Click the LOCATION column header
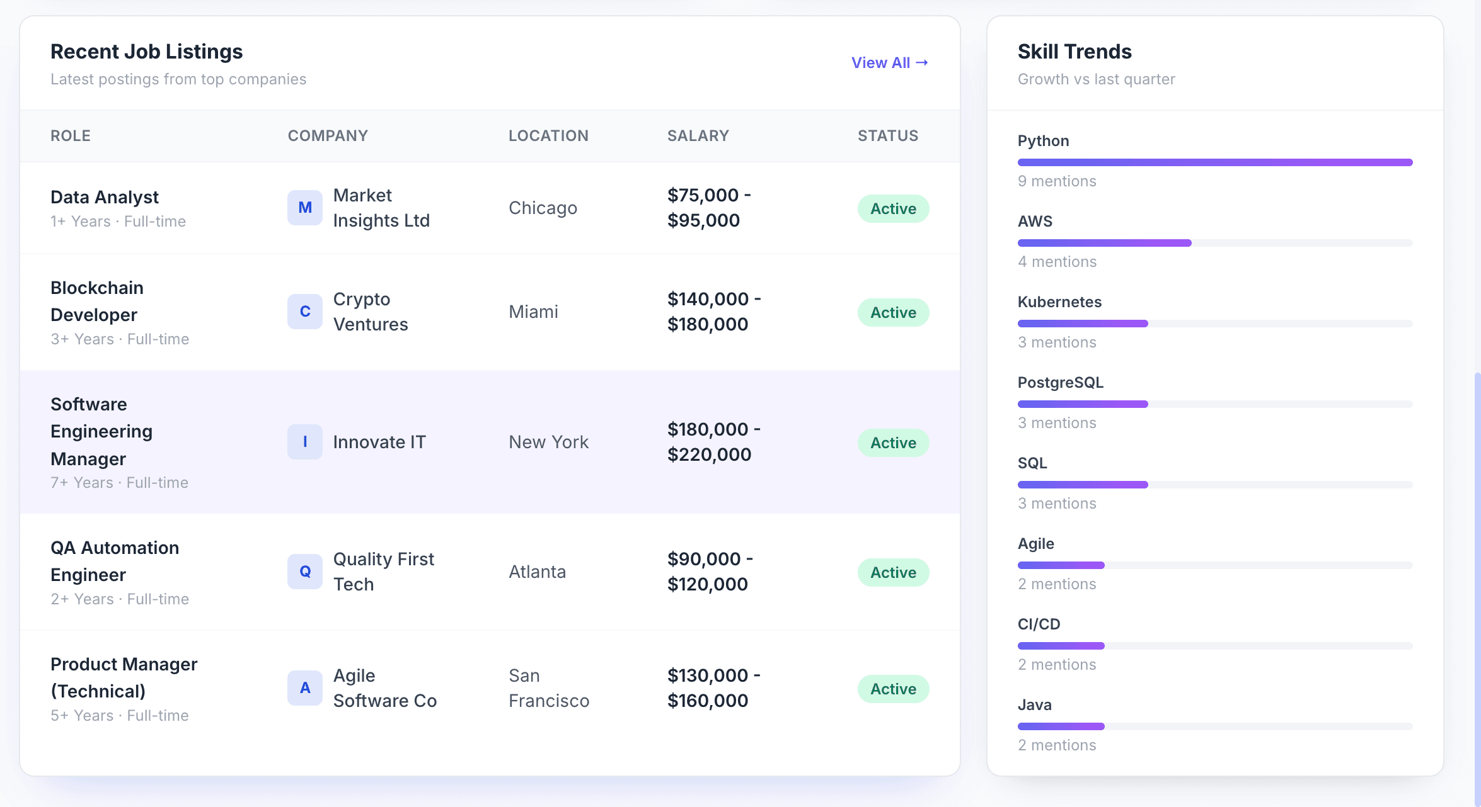The image size is (1481, 807). pos(548,135)
